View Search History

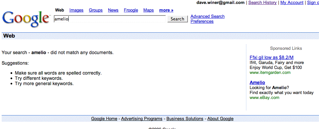263,3
